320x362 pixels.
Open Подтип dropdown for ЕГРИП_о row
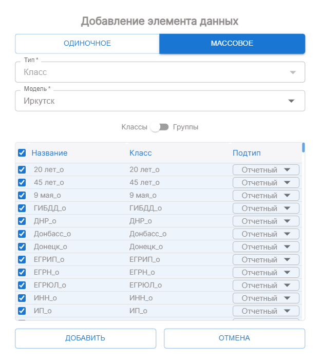coord(266,259)
